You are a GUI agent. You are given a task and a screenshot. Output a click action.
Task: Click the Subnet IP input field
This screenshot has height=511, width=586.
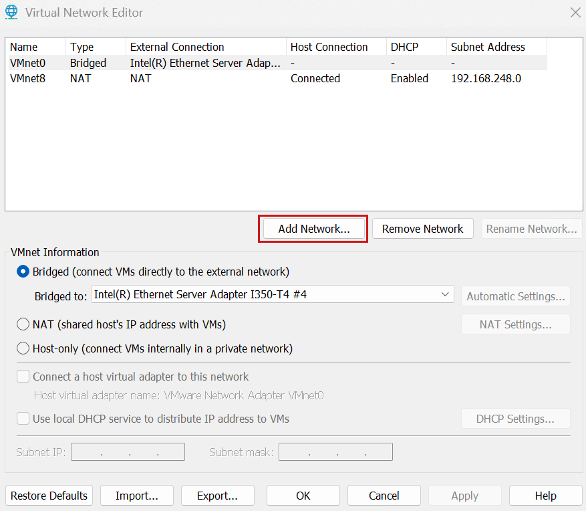pos(127,451)
